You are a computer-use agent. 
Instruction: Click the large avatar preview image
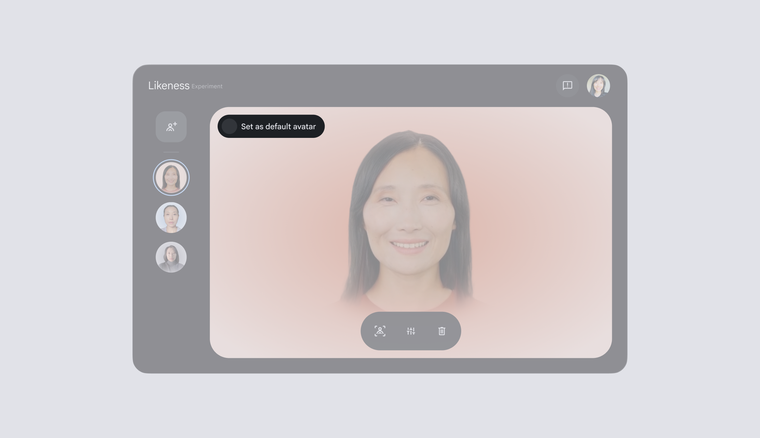(409, 214)
